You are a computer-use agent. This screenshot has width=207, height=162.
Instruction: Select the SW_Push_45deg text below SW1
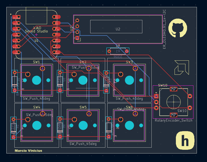point(36,99)
